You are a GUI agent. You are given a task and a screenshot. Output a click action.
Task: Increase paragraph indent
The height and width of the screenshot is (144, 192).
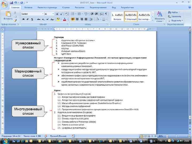96,14
